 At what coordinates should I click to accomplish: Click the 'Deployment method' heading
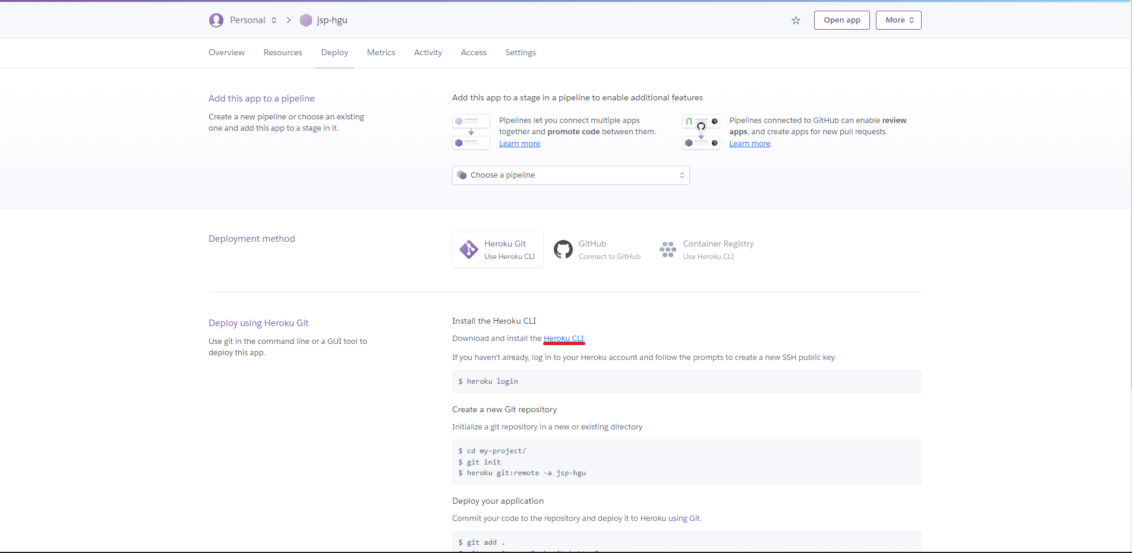click(x=251, y=239)
